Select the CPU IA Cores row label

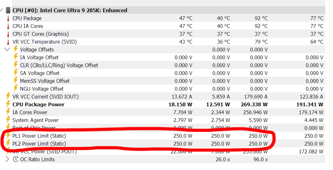pos(28,26)
